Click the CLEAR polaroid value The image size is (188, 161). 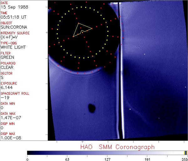7,67
